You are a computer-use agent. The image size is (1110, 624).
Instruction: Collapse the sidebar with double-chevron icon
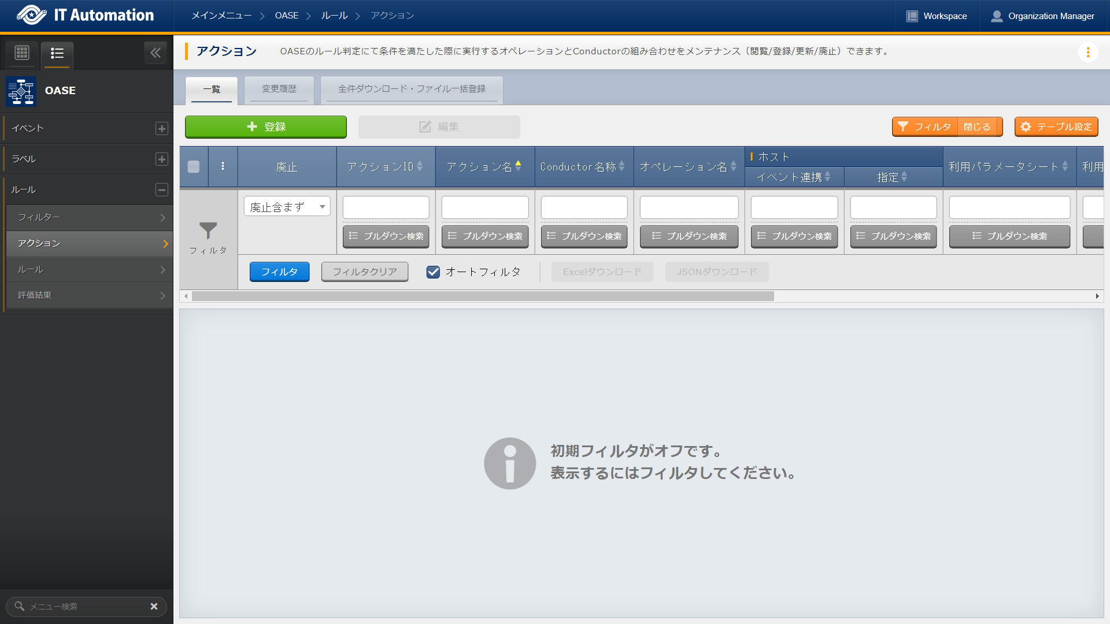(156, 53)
